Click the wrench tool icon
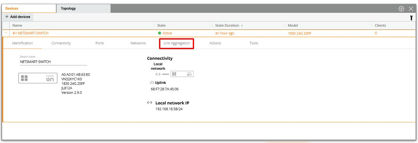Viewport: 418px width, 143px height. click(x=411, y=18)
